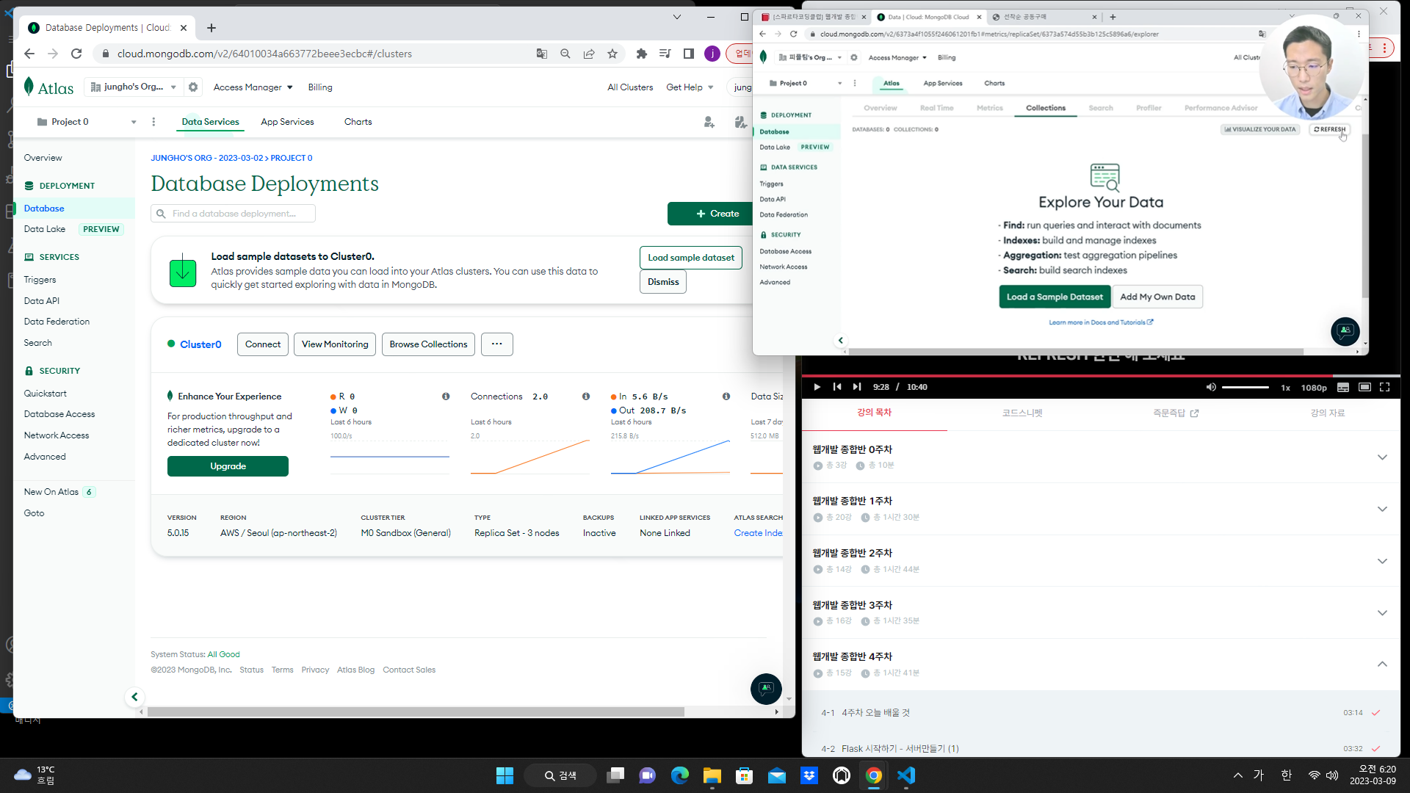
Task: Open Dropbox from the taskbar
Action: pos(809,775)
